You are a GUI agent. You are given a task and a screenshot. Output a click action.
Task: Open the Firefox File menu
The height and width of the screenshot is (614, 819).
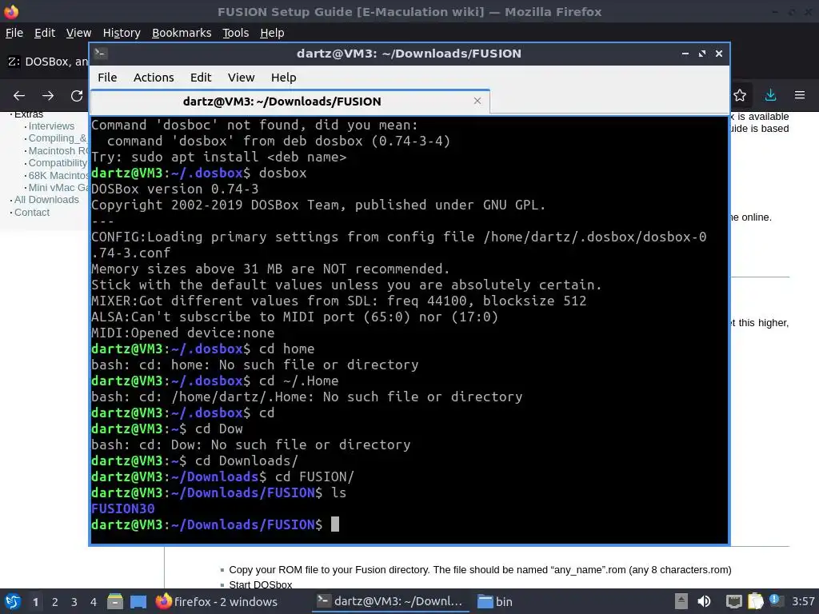(x=14, y=33)
